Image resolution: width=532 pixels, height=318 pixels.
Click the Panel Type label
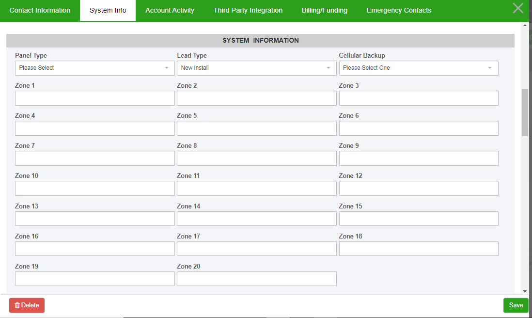pyautogui.click(x=31, y=55)
